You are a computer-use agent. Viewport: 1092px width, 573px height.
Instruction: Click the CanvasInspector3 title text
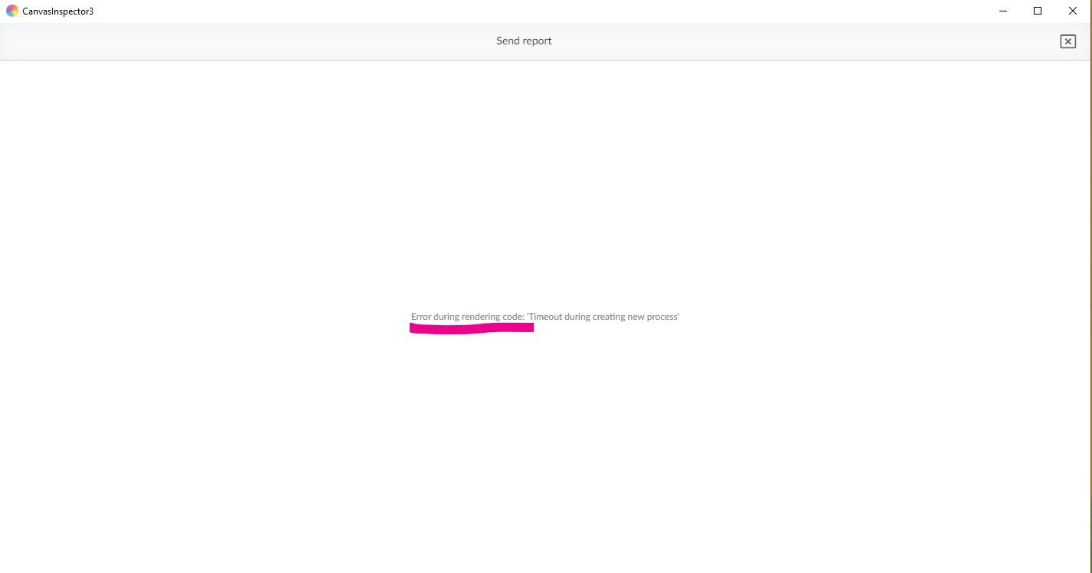tap(57, 11)
